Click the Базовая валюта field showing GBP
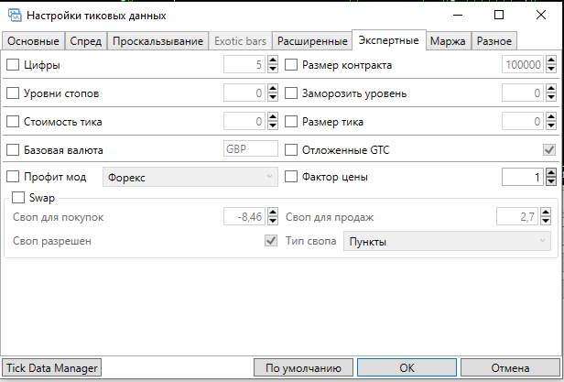The width and height of the screenshot is (564, 382). [251, 148]
